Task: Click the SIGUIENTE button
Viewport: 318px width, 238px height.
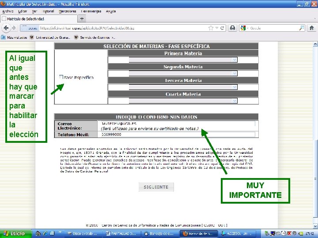Action: [x=156, y=187]
